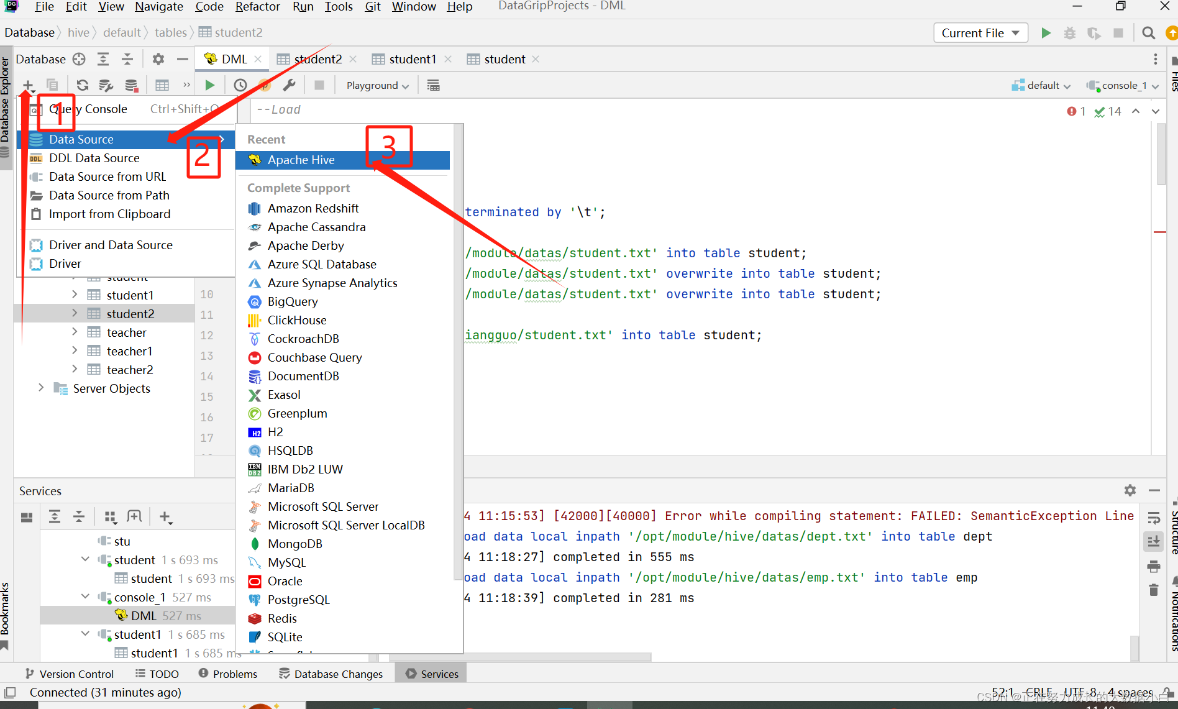This screenshot has height=709, width=1178.
Task: Collapse the console_1 node in Services
Action: 85,597
